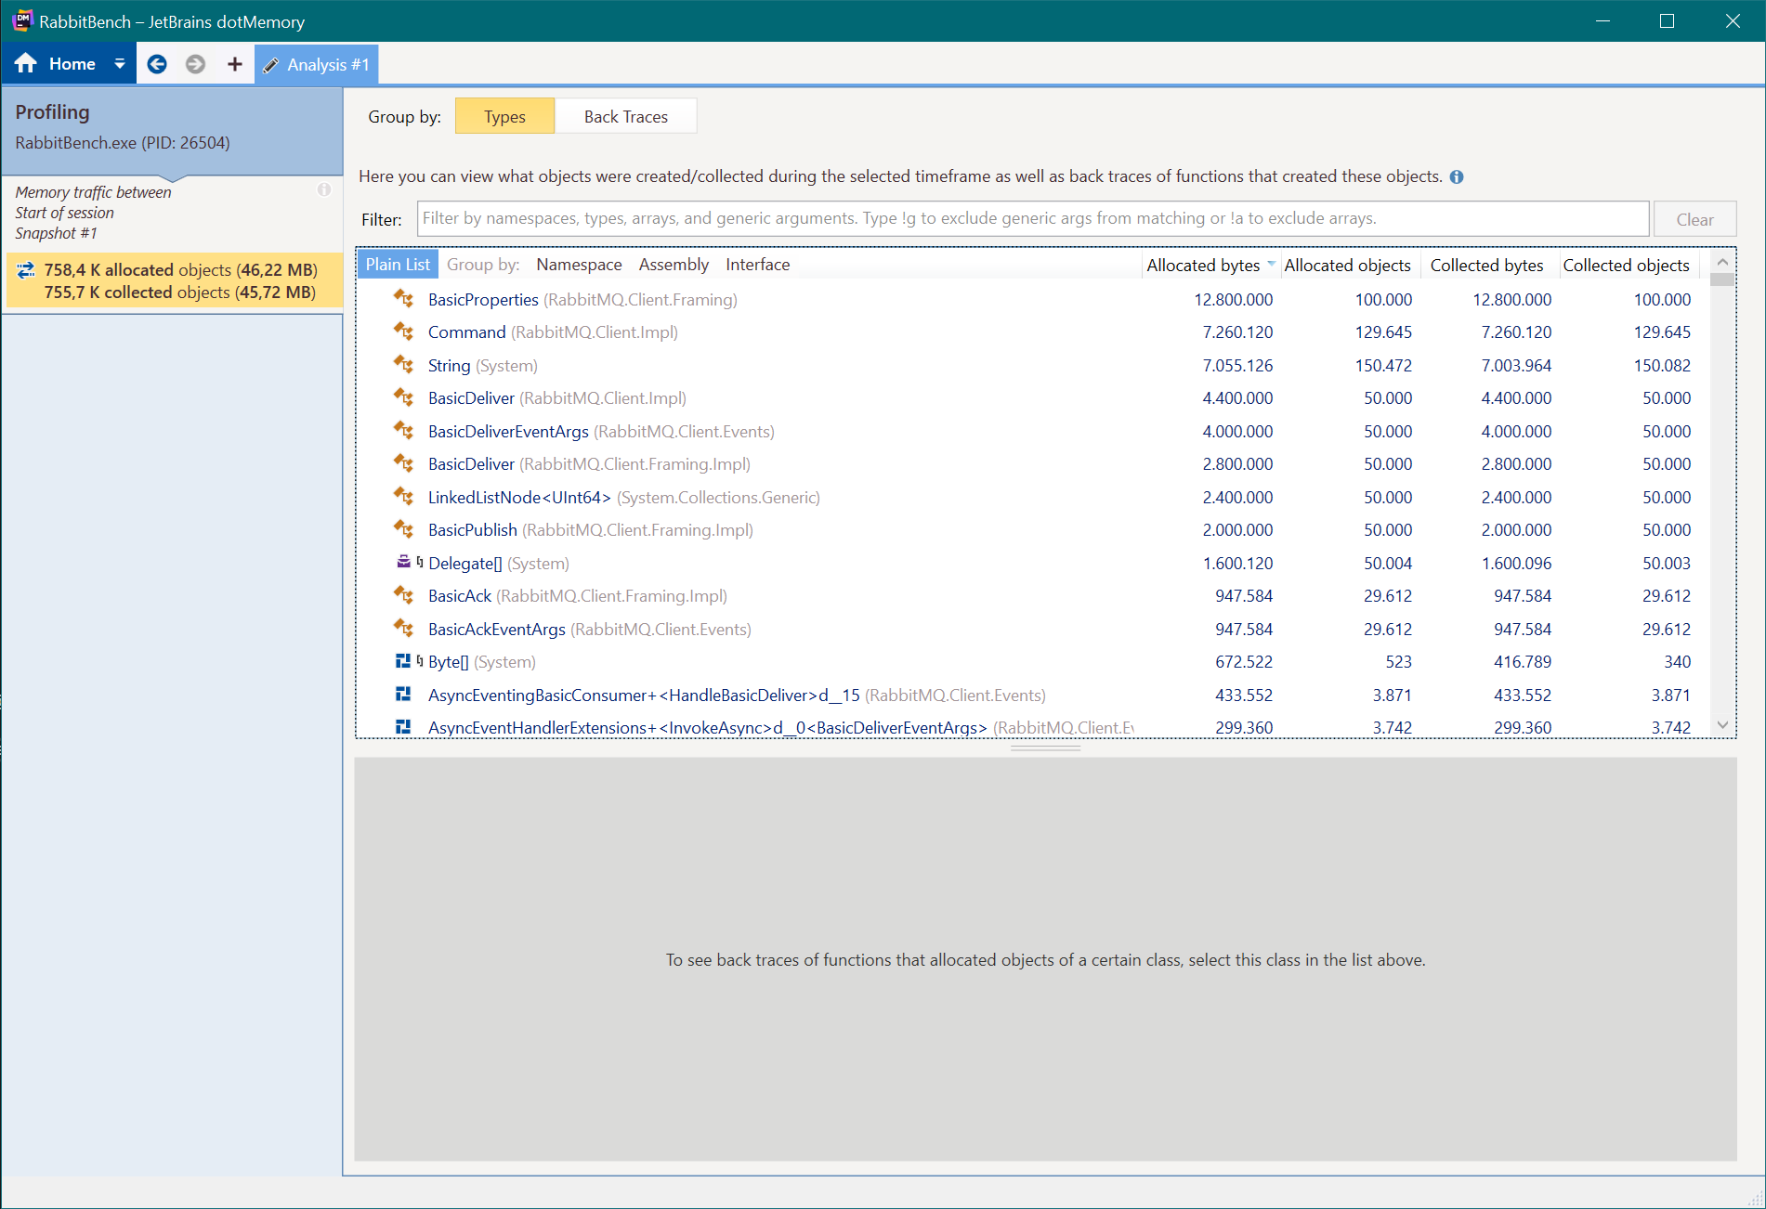Image resolution: width=1766 pixels, height=1209 pixels.
Task: Go forward with the right arrow icon
Action: pos(195,63)
